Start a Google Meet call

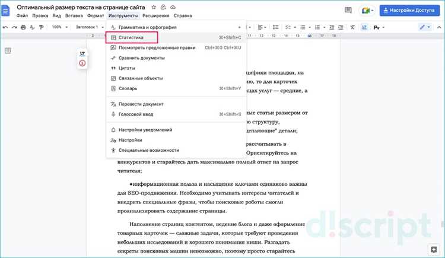367,11
